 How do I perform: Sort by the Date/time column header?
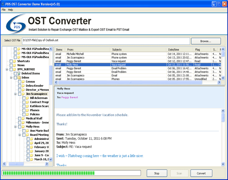180,50
